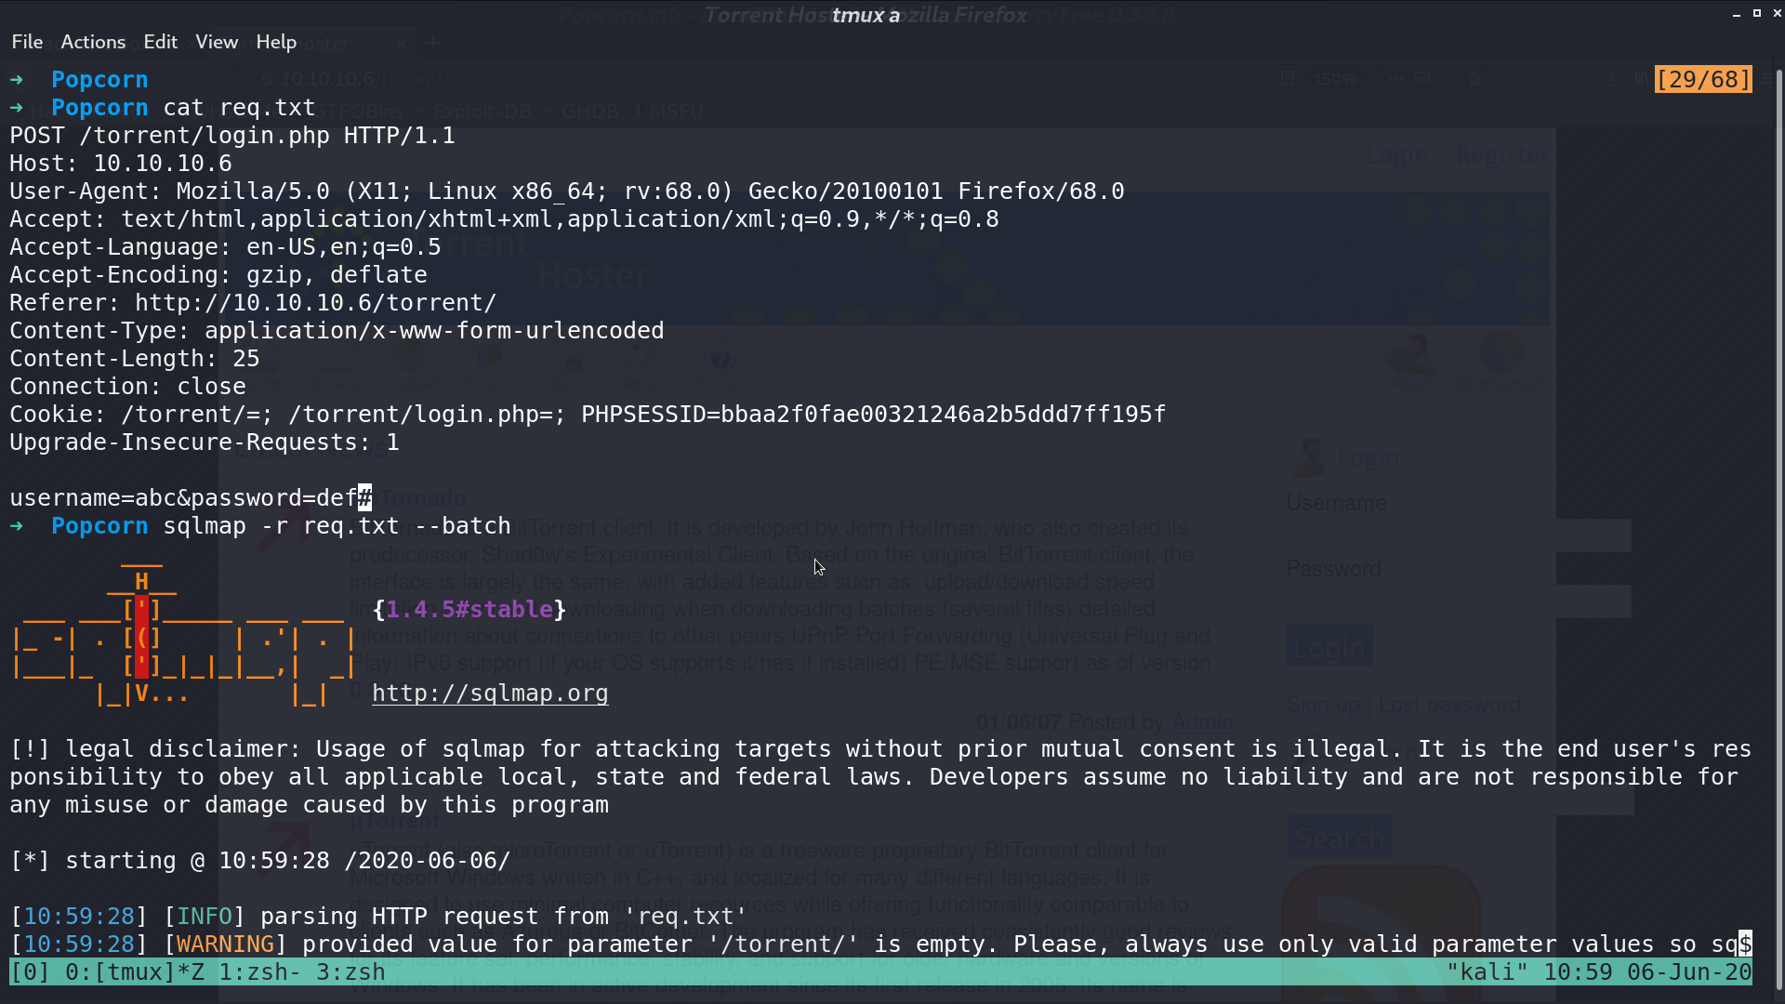Click 'Upgrade-Insecure-Requests: 1' line
The height and width of the screenshot is (1004, 1785).
pyautogui.click(x=205, y=443)
